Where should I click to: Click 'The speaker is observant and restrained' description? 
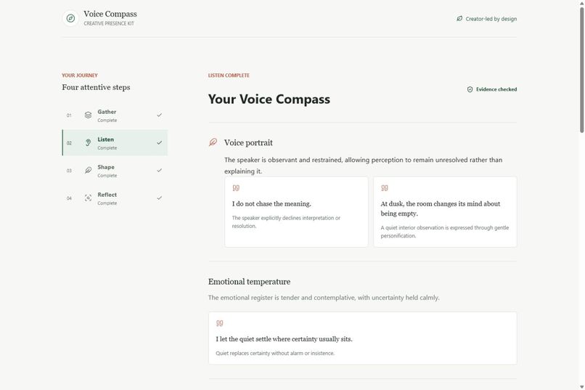364,166
